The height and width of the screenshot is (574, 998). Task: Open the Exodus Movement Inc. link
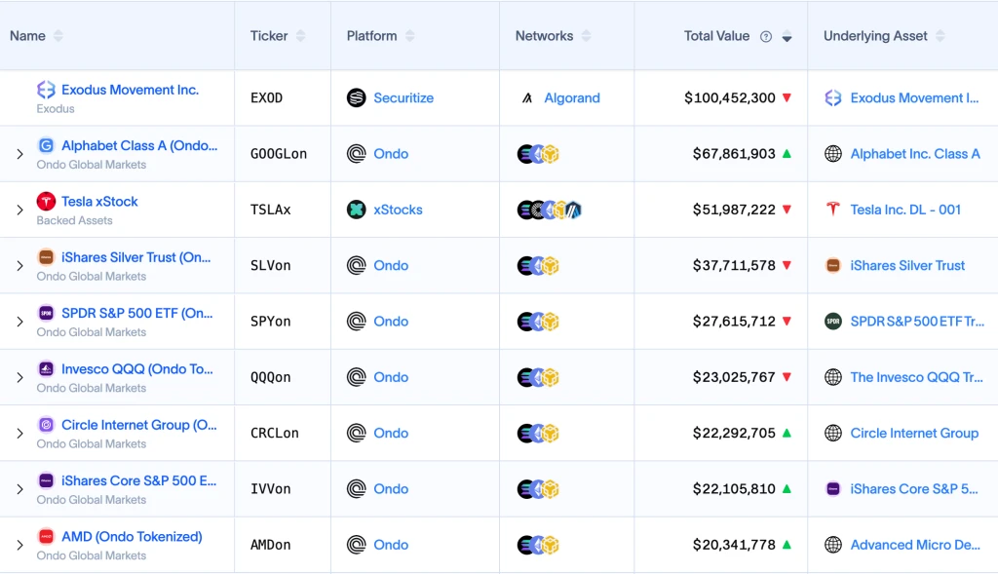(x=130, y=90)
